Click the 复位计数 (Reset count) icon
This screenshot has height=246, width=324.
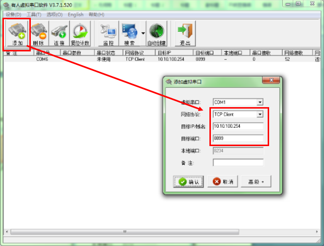(80, 34)
